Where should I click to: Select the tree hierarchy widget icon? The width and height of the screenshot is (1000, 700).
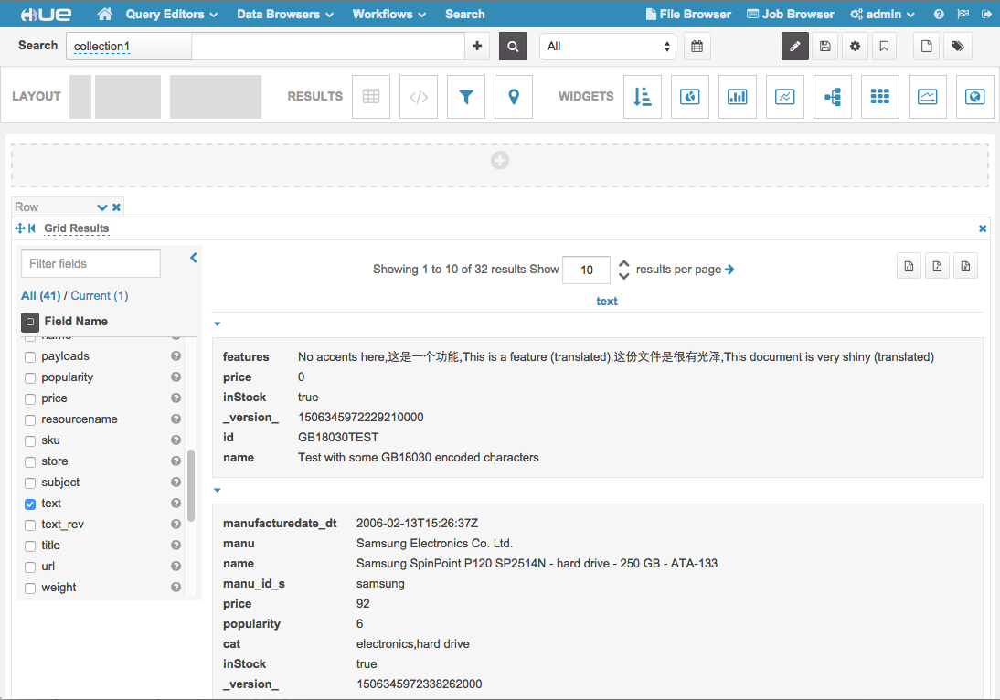(x=833, y=97)
